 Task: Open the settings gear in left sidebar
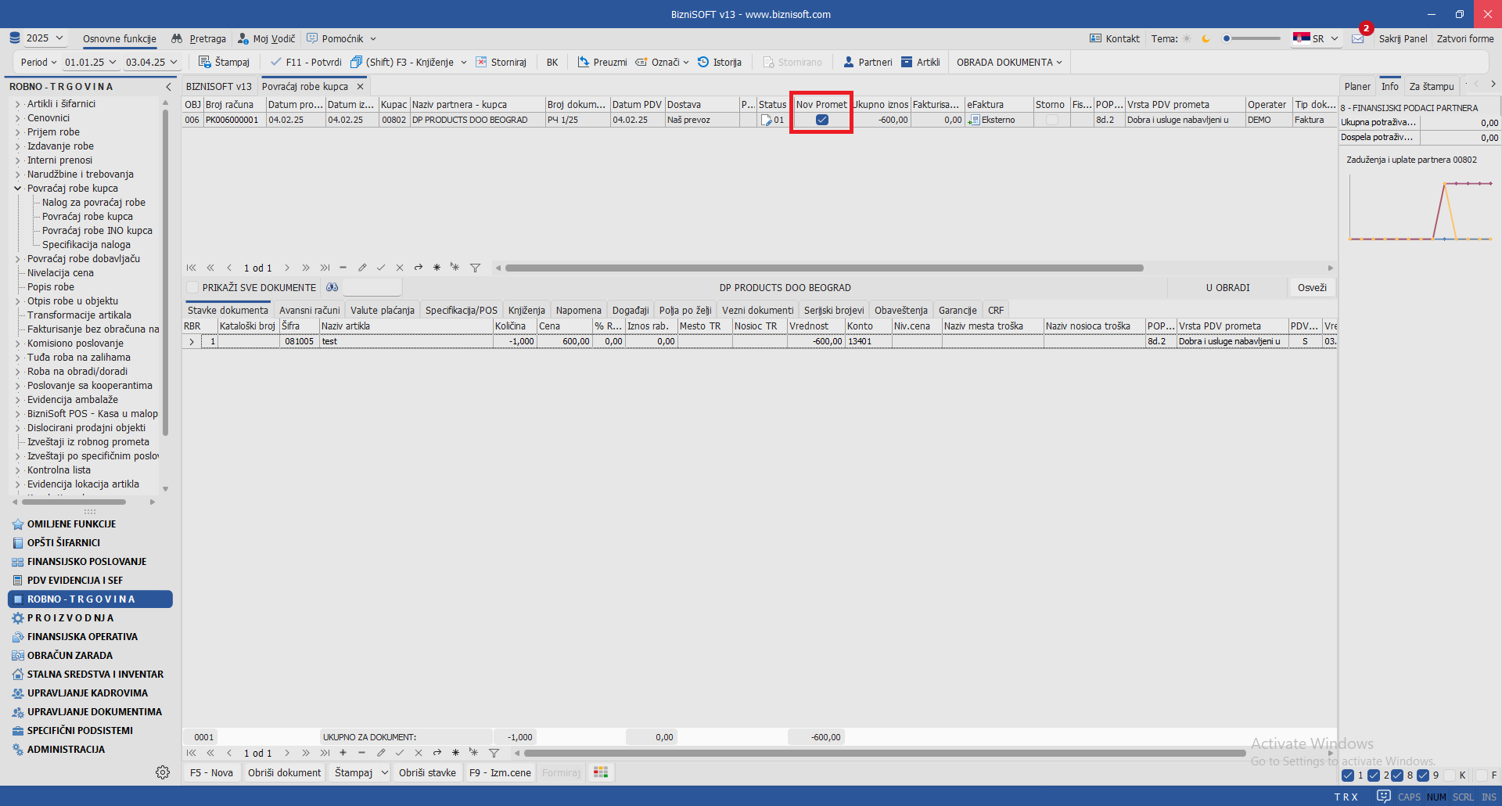coord(163,772)
